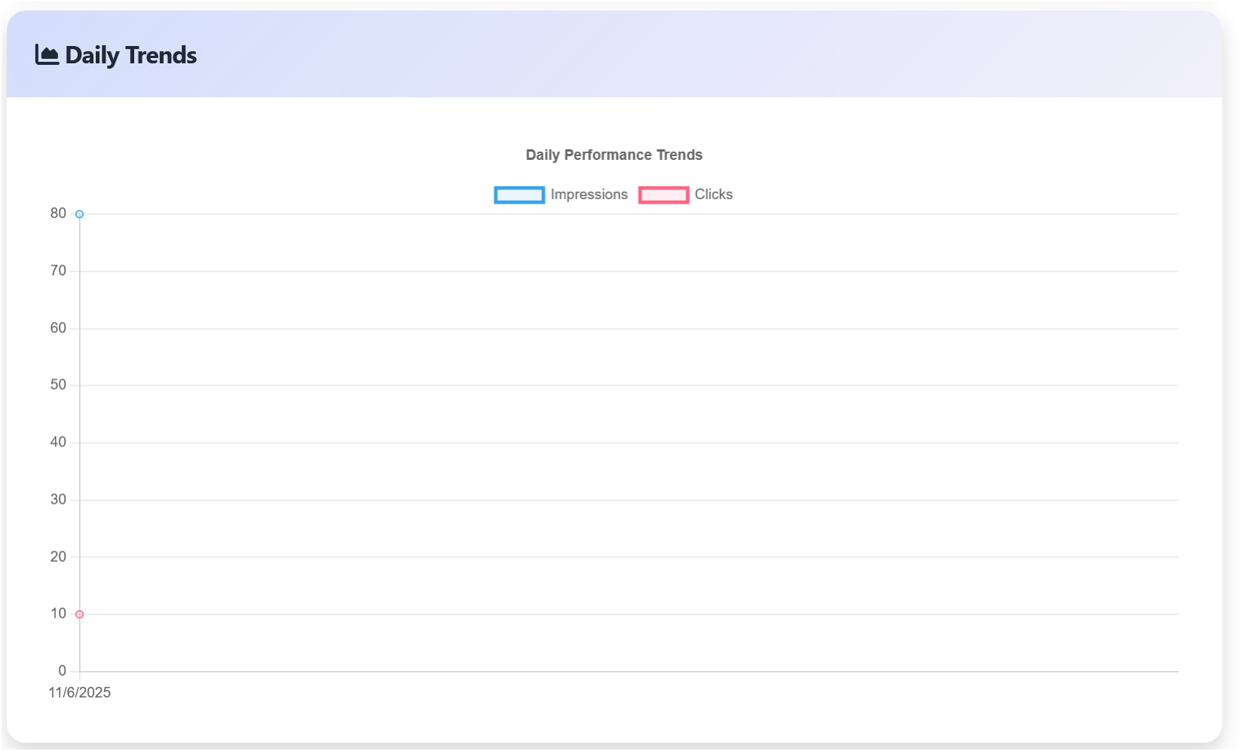Click the y-axis label 60
Viewport: 1241px width, 751px height.
coord(58,328)
